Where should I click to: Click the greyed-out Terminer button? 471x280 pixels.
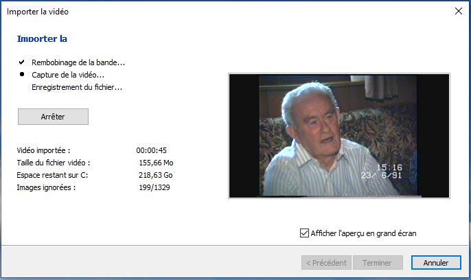tap(378, 263)
